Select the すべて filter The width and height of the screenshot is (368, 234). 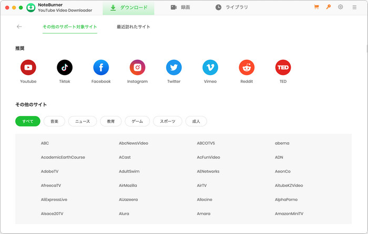28,121
